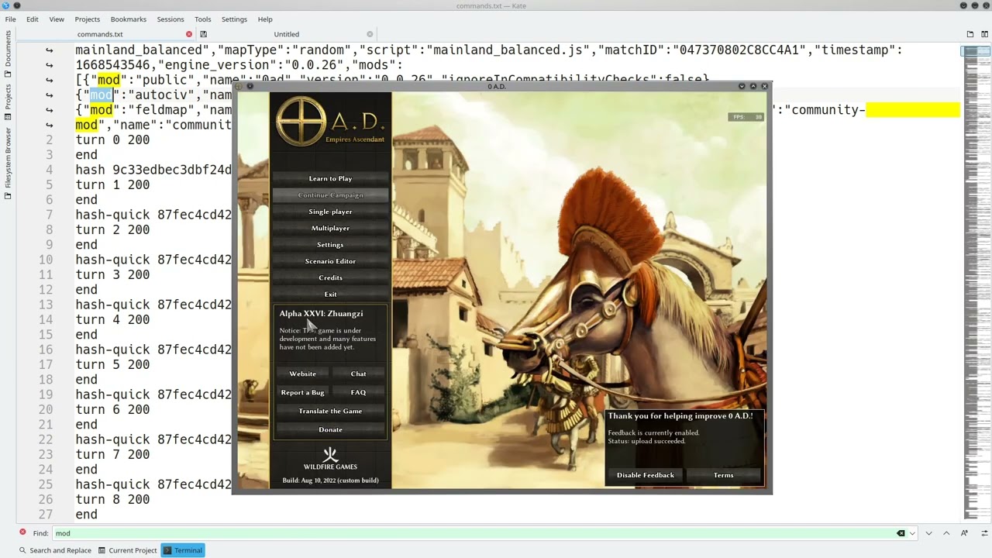Click the text 'hash 9c33edbec3dbf24d'

click(153, 170)
